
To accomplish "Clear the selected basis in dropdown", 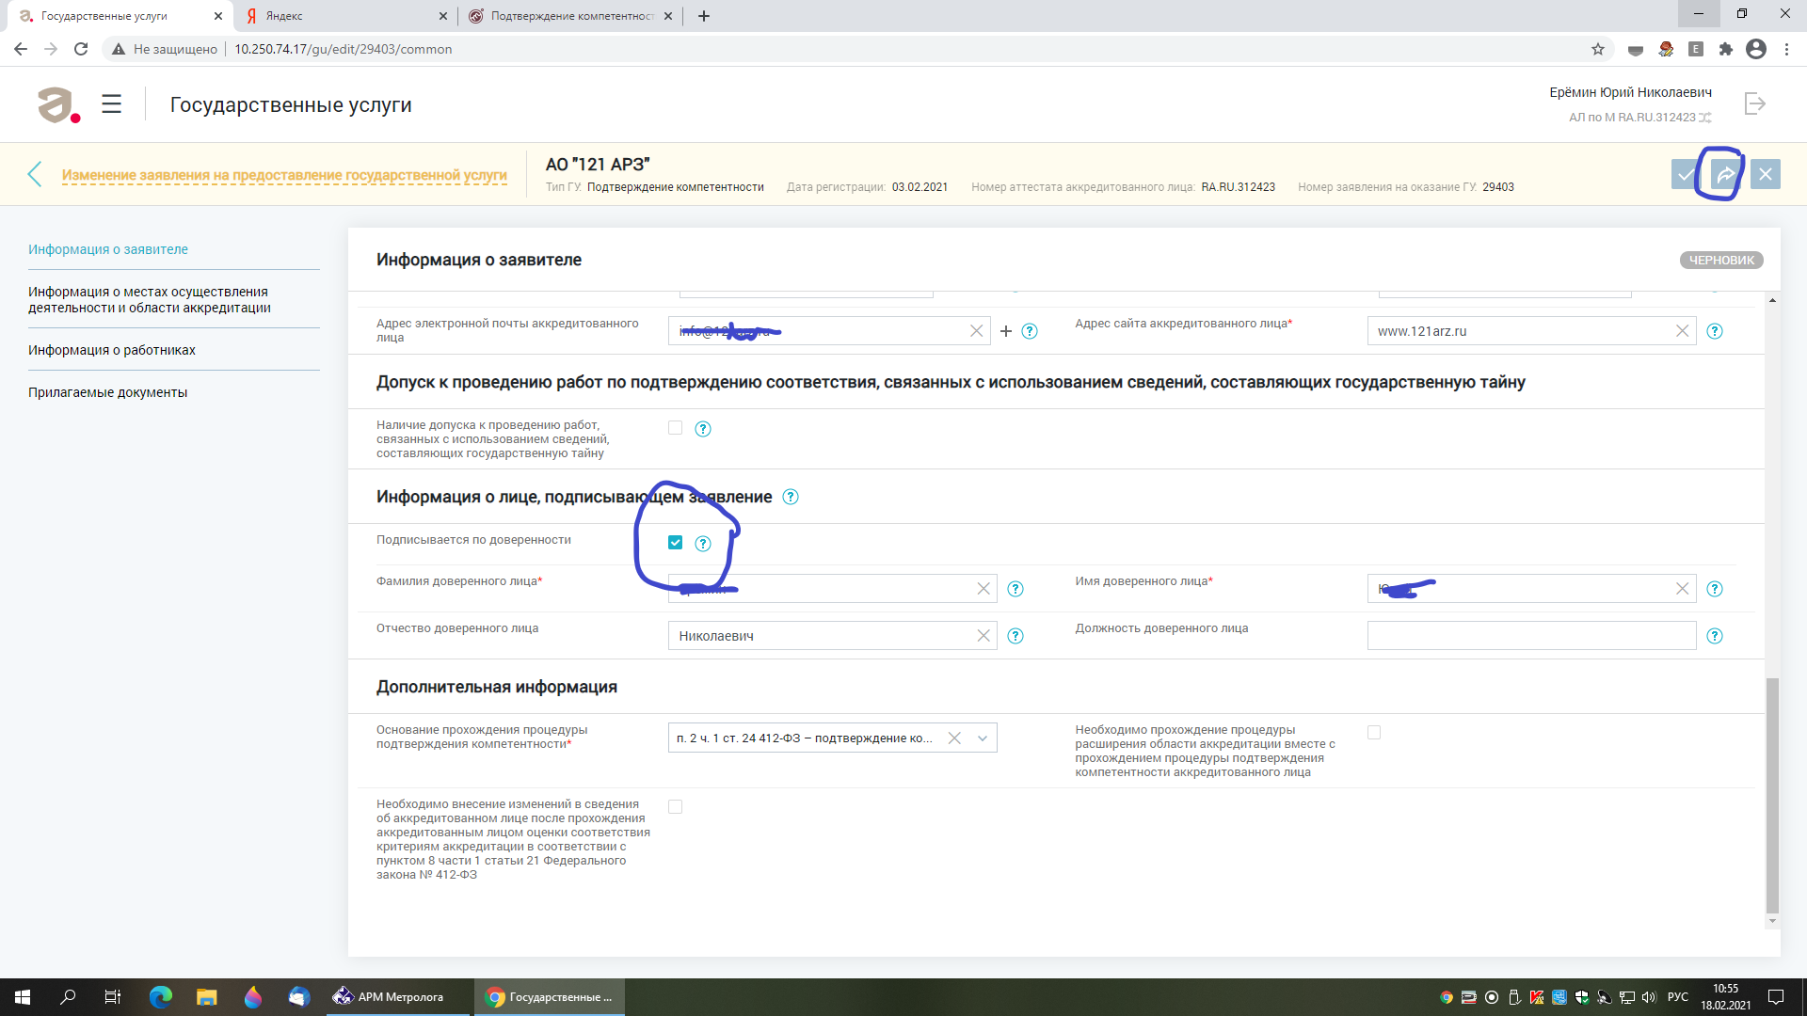I will point(954,738).
